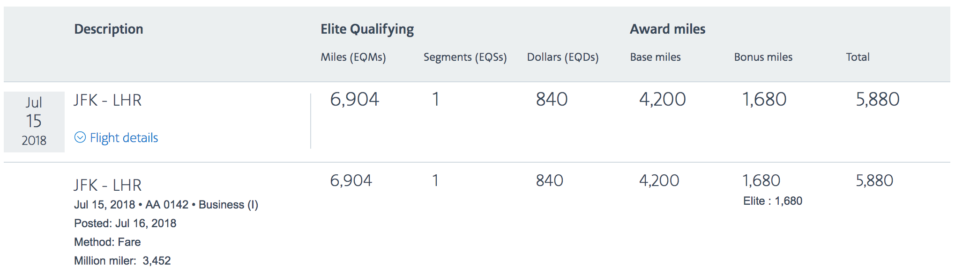Image resolution: width=955 pixels, height=273 pixels.
Task: Click the Posted: Jul 16, 2018 text
Action: coord(125,223)
